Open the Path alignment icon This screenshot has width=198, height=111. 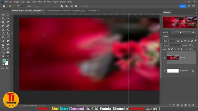pyautogui.click(x=67, y=6)
